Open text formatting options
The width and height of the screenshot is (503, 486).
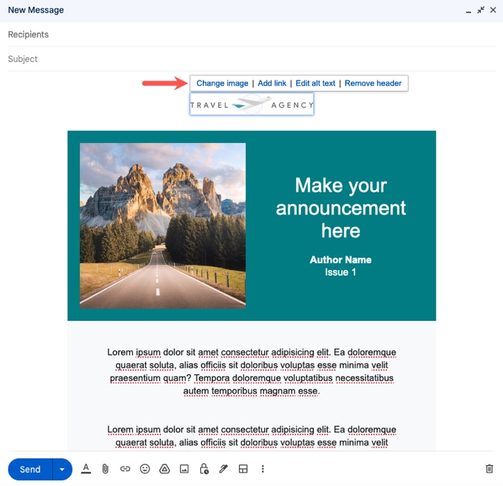pyautogui.click(x=86, y=469)
